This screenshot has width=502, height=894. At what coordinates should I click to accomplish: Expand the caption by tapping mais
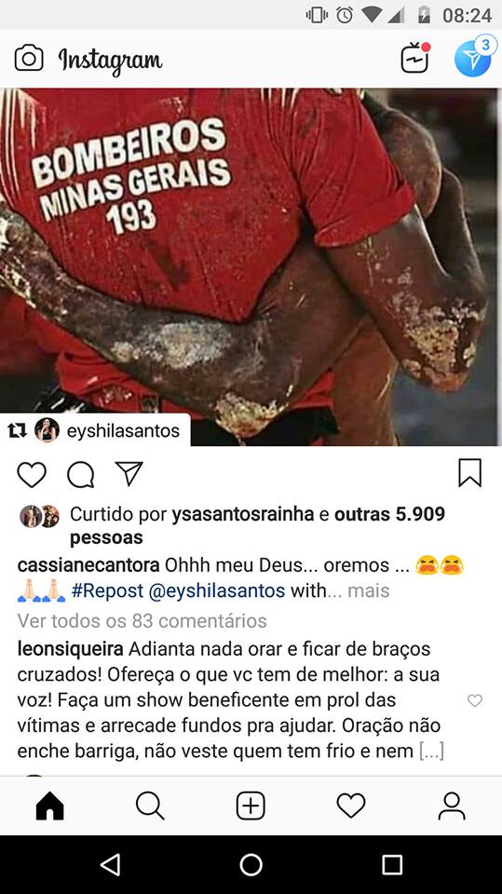[369, 590]
